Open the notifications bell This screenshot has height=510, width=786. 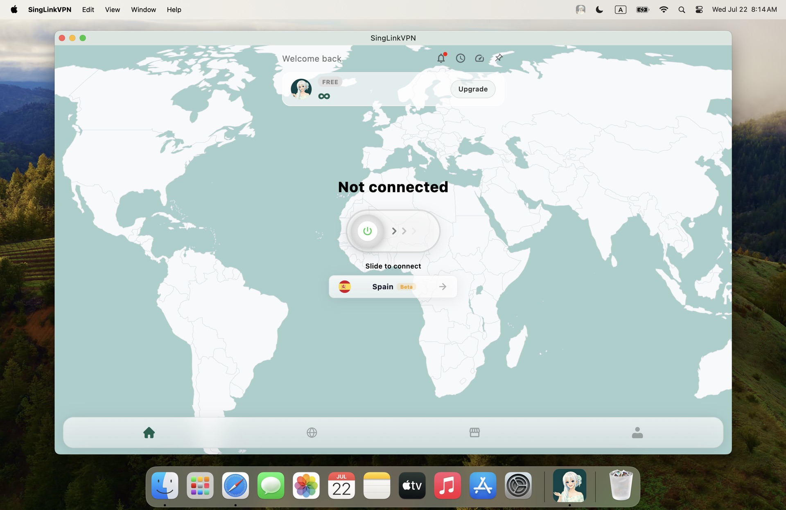click(x=441, y=58)
